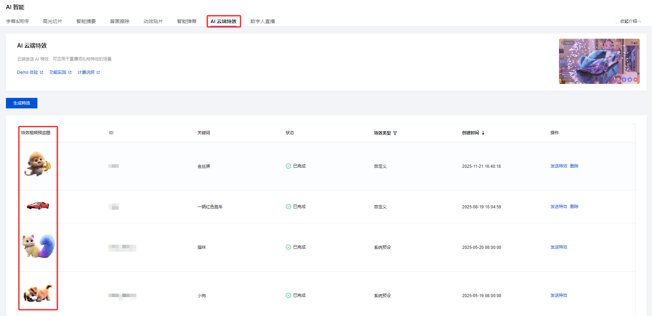The width and height of the screenshot is (652, 316).
Task: Select the 音画擦除 tab
Action: click(x=120, y=21)
